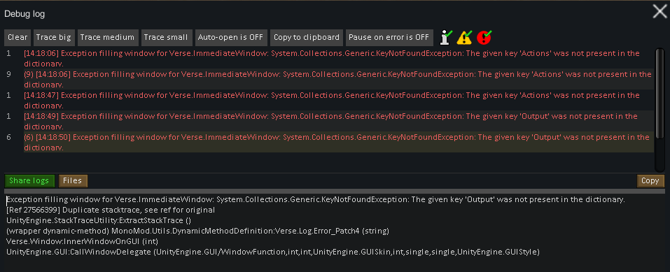Select the 14:18:49 'Output' error entry
The width and height of the screenshot is (670, 272).
pyautogui.click(x=329, y=121)
